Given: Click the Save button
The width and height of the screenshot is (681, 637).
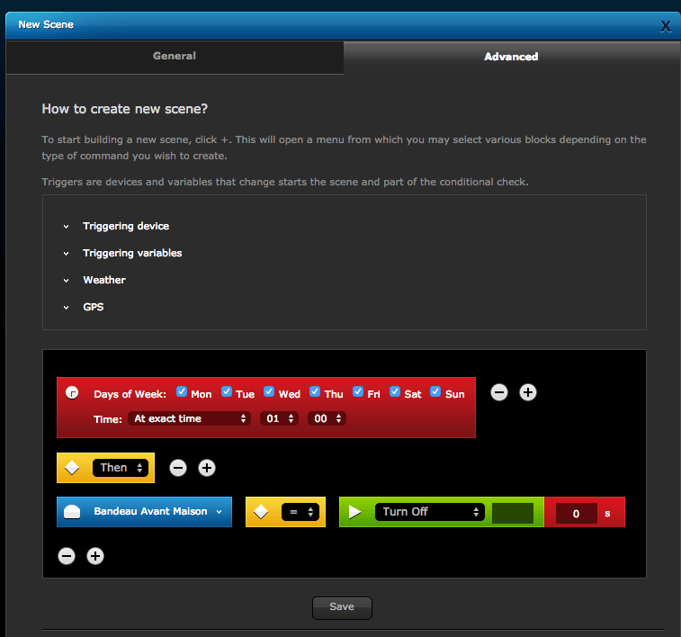Looking at the screenshot, I should pos(342,607).
